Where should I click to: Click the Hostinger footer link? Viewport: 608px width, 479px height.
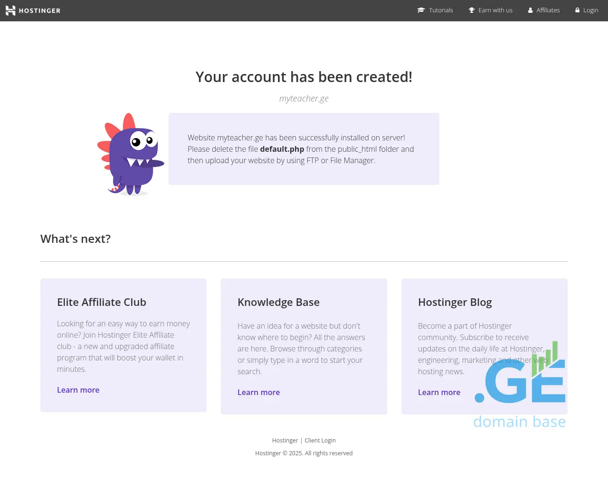click(x=285, y=440)
